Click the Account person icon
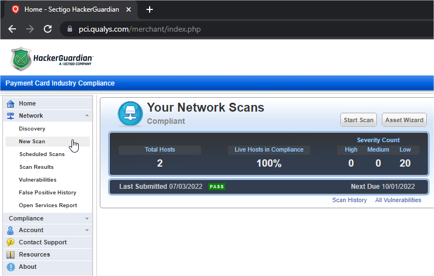The width and height of the screenshot is (434, 276). point(11,230)
